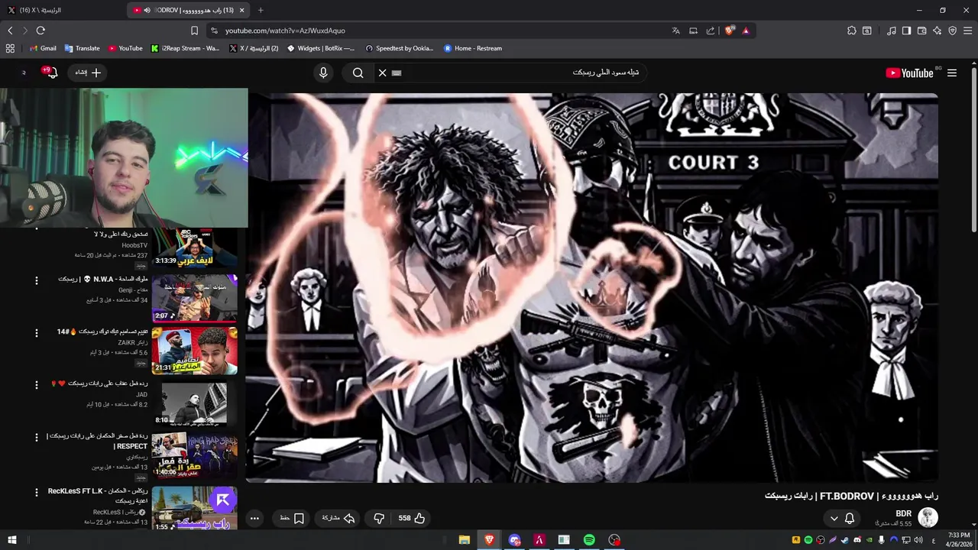This screenshot has width=978, height=550.
Task: Open the N.W.A video title link
Action: 103,279
